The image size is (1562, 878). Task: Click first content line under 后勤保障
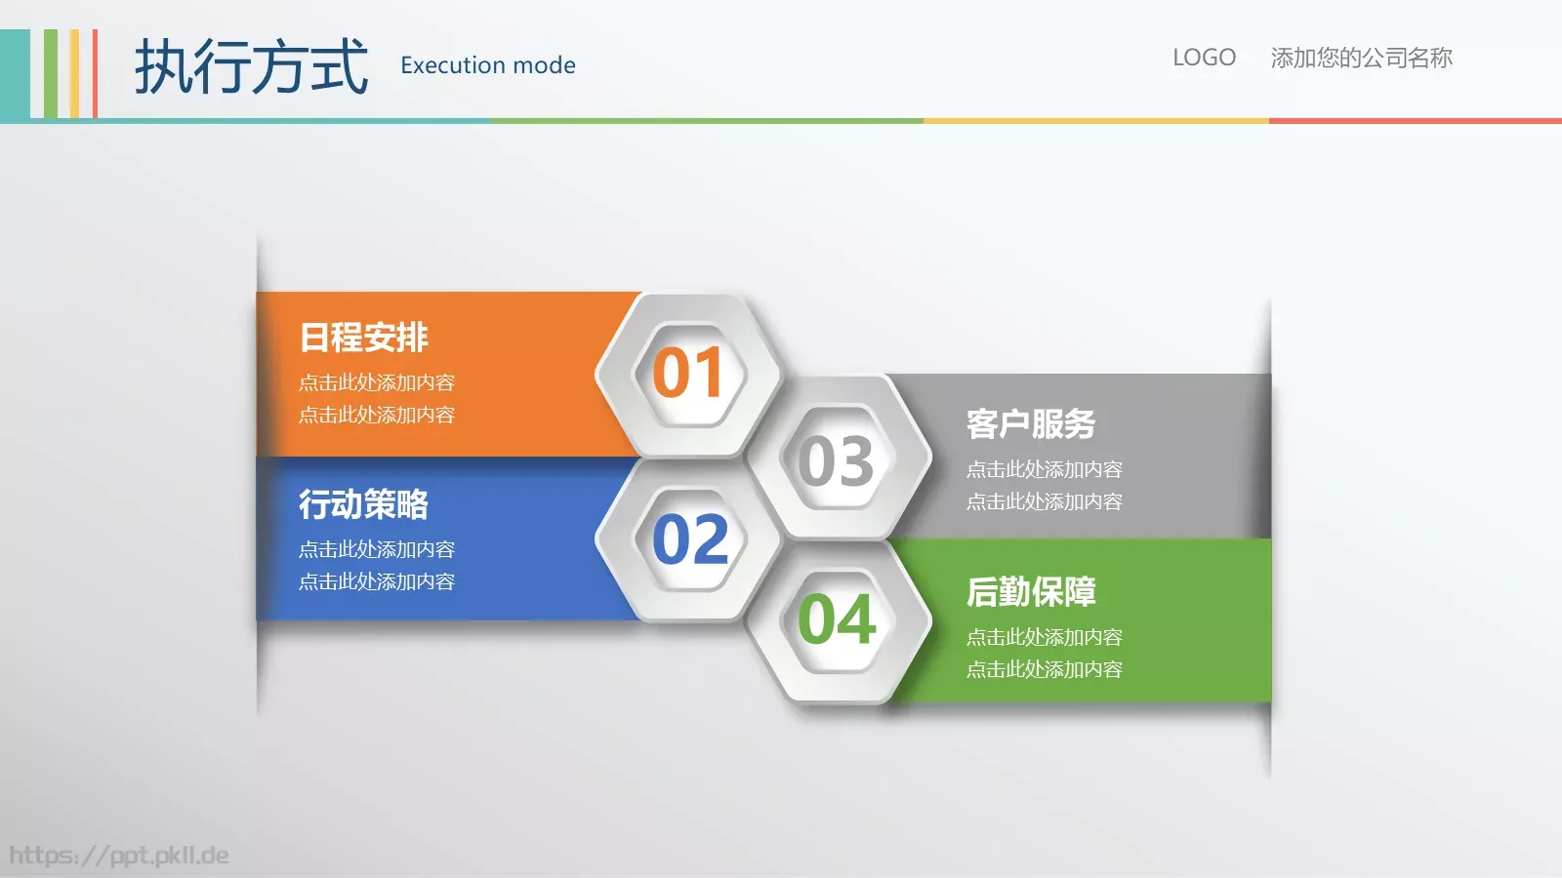[1045, 637]
